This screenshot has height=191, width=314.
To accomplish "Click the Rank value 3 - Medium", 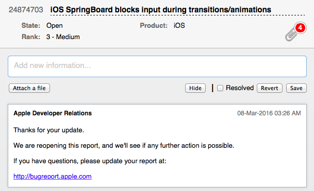I will click(63, 37).
